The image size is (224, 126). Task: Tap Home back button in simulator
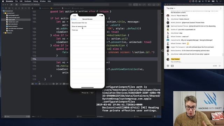[x=74, y=19]
